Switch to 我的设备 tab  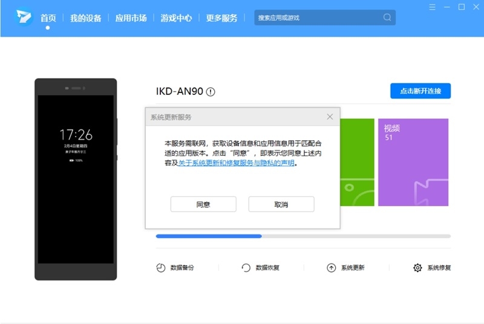click(x=85, y=18)
